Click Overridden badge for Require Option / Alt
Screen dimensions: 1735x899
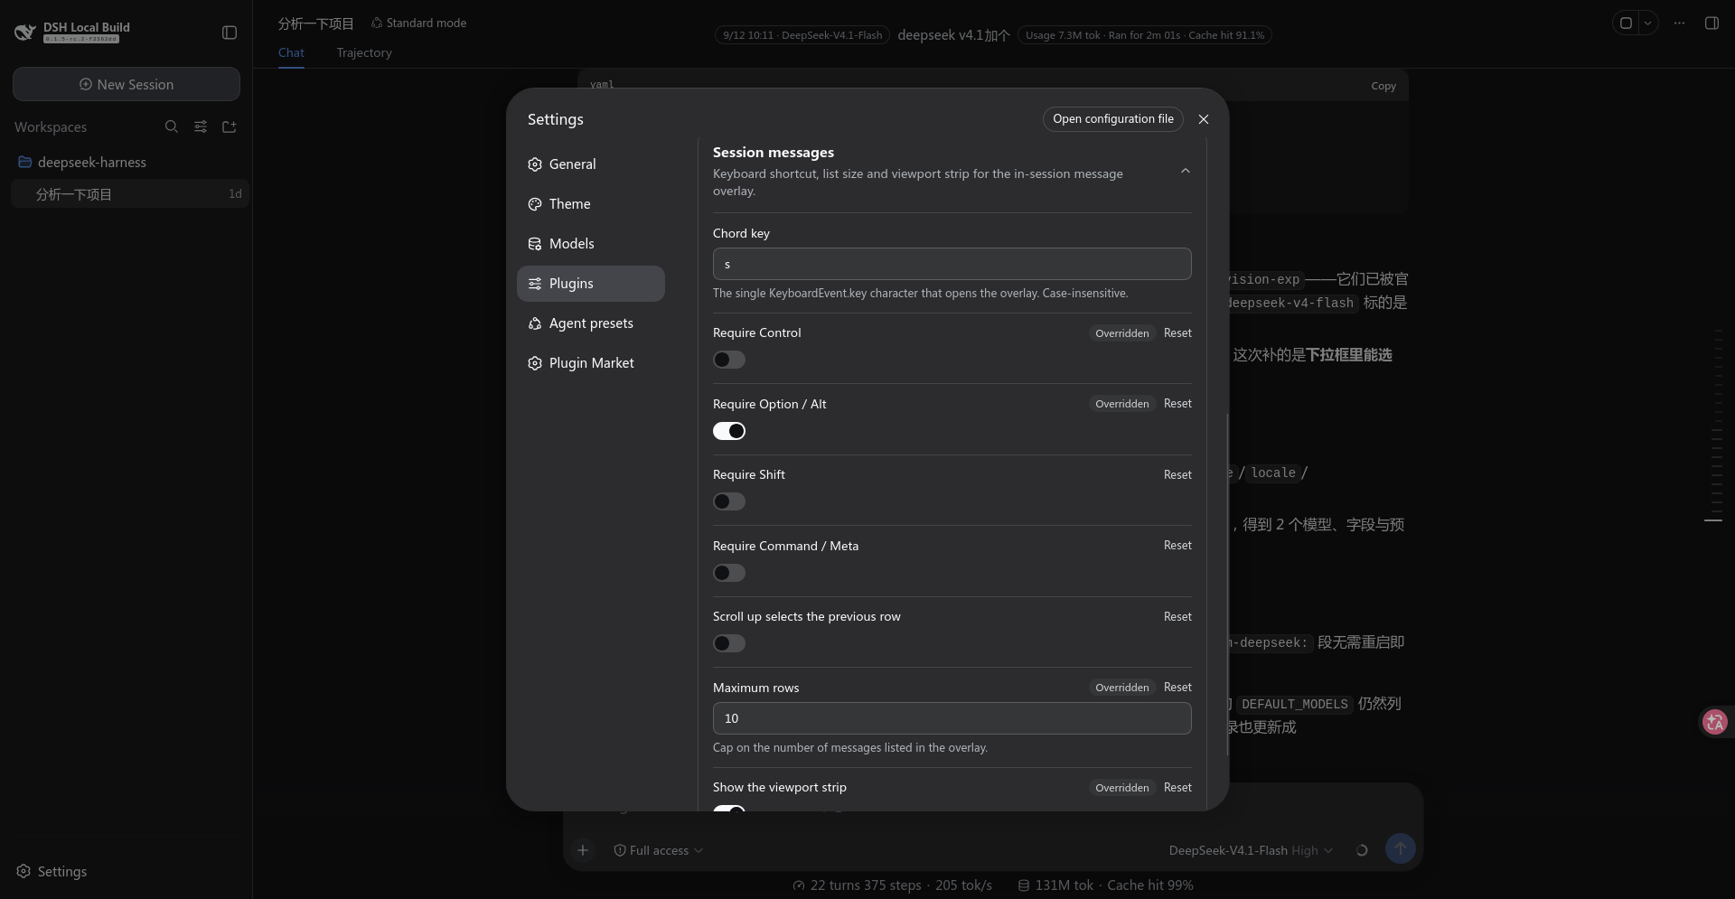click(x=1122, y=404)
